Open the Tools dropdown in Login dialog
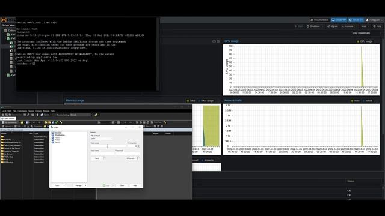 pos(59,185)
